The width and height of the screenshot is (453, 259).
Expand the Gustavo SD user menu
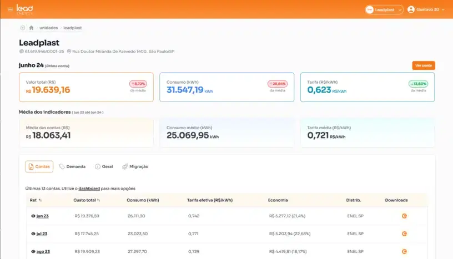426,9
